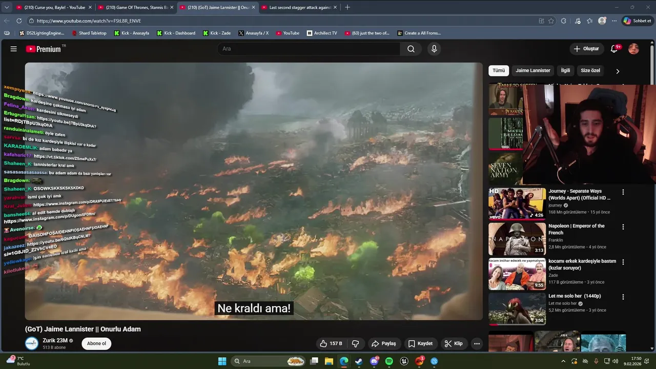
Task: Open options menu for kocamı erkek kardeşiyle video
Action: coord(623,262)
